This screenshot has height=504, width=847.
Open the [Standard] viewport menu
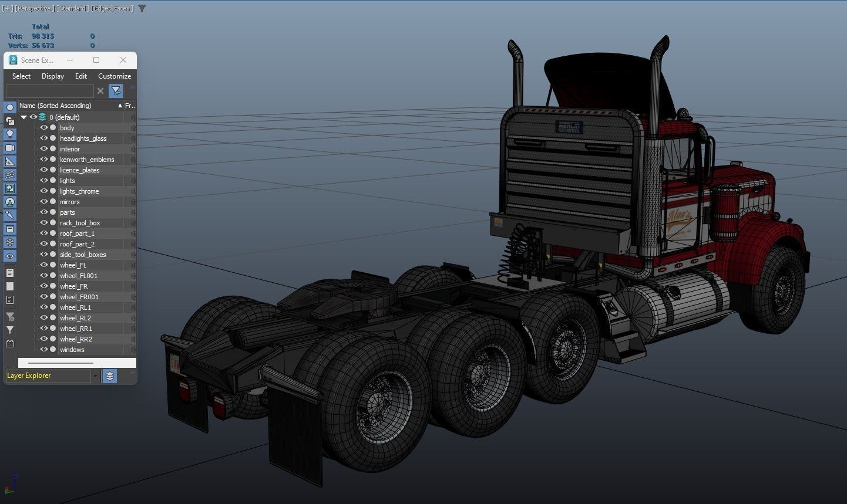[x=73, y=8]
